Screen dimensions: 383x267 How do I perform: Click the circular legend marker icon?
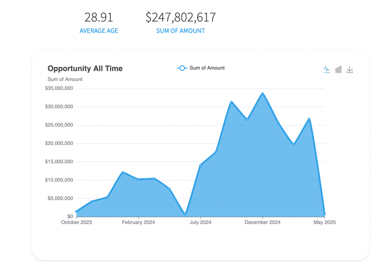(182, 68)
